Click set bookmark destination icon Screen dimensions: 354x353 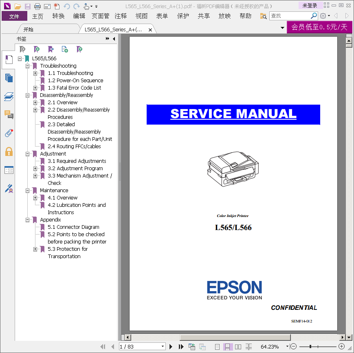[x=51, y=49]
